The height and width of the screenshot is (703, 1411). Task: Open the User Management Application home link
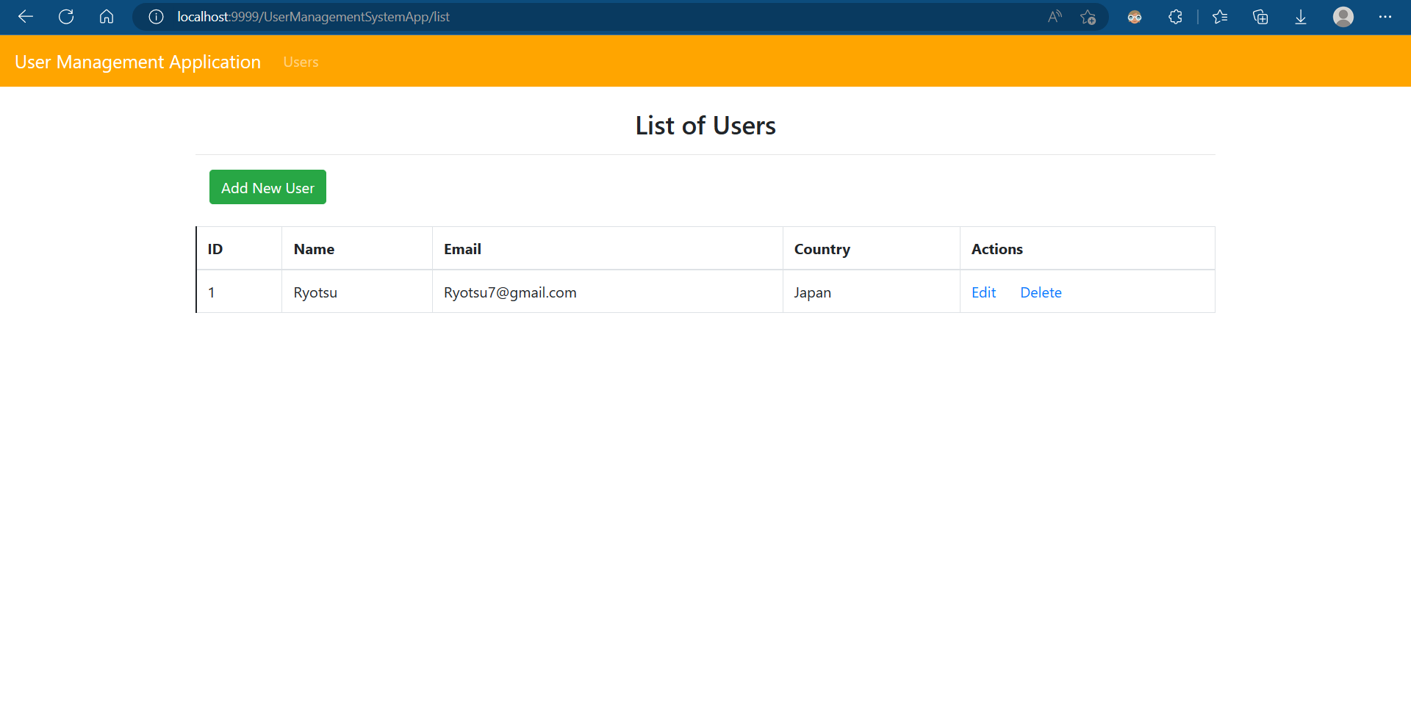[x=137, y=62]
